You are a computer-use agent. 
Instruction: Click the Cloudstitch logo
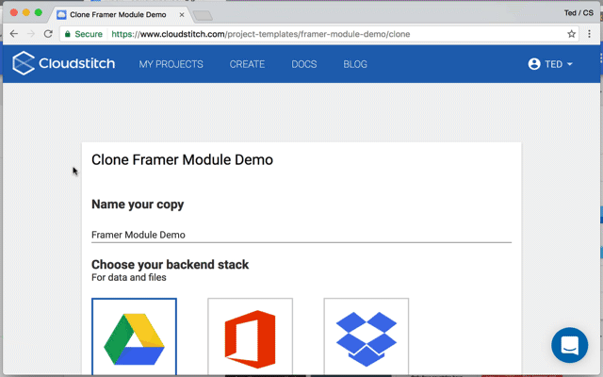pyautogui.click(x=63, y=63)
